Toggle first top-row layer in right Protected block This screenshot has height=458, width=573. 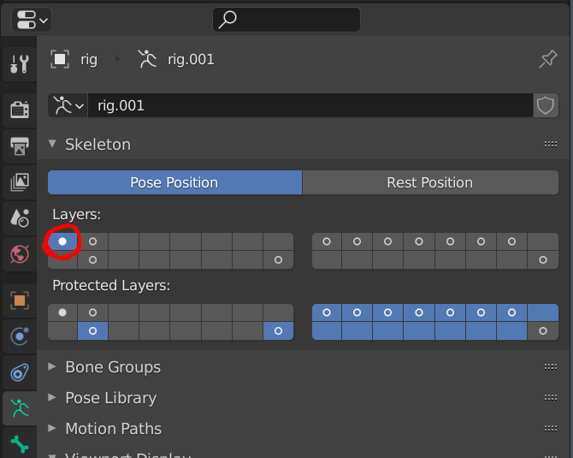point(327,312)
